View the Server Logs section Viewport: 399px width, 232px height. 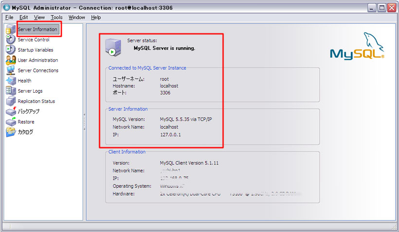[30, 91]
